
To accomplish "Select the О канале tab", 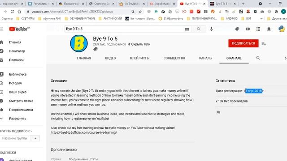I will (x=234, y=58).
